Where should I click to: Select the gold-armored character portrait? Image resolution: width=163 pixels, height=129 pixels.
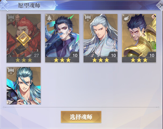139,38
